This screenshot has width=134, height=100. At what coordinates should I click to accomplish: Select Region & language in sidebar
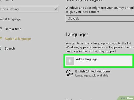pos(18,39)
